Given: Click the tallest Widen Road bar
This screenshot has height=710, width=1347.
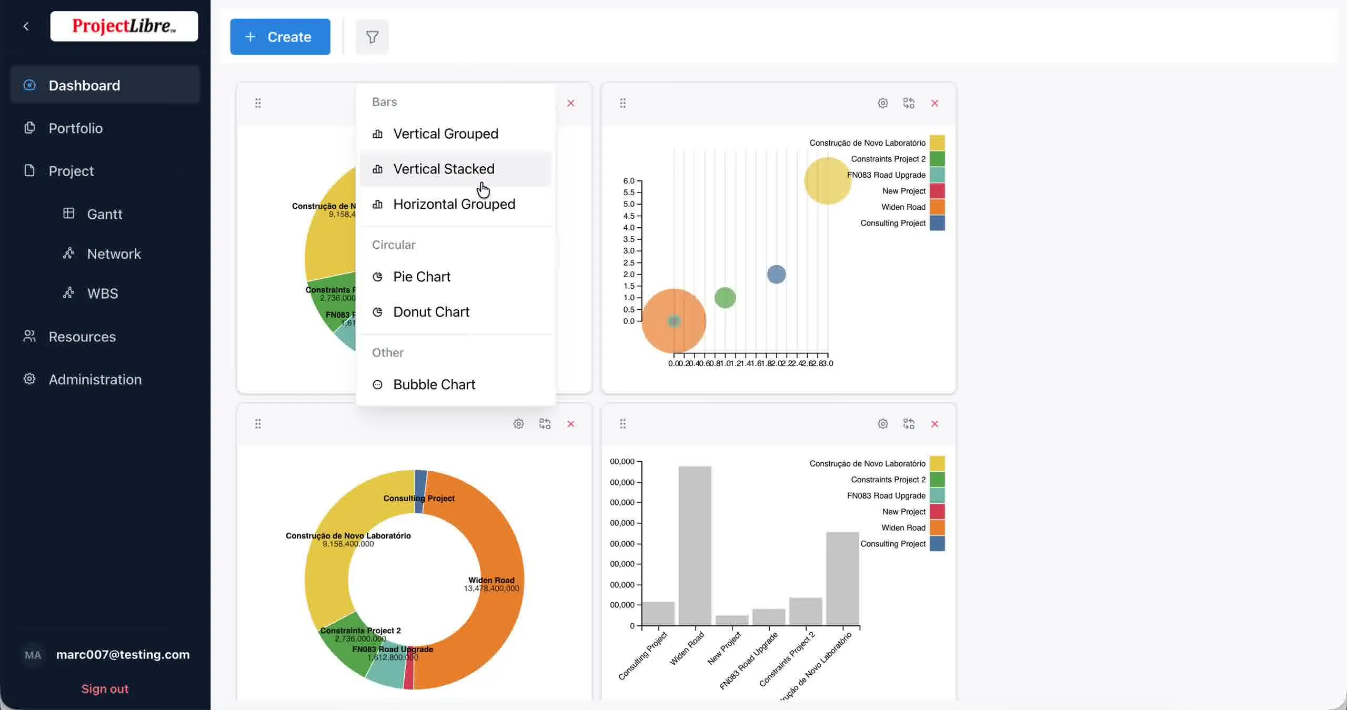Looking at the screenshot, I should tap(695, 545).
